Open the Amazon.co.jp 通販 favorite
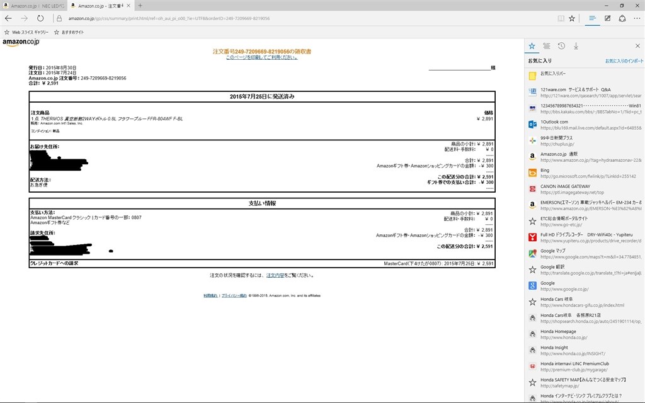This screenshot has height=403, width=645. (x=585, y=157)
